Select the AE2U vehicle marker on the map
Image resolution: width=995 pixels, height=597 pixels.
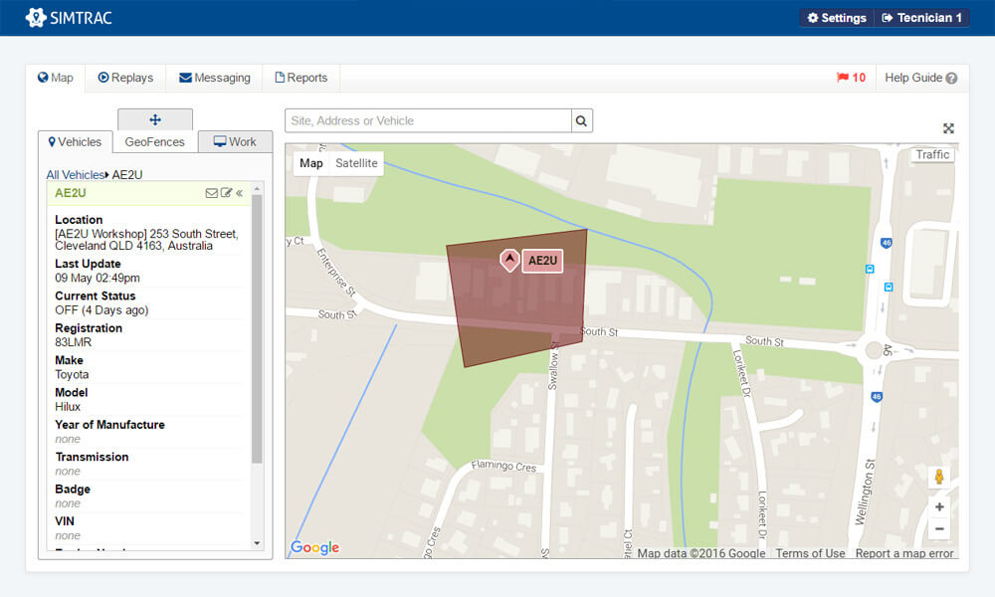click(509, 259)
